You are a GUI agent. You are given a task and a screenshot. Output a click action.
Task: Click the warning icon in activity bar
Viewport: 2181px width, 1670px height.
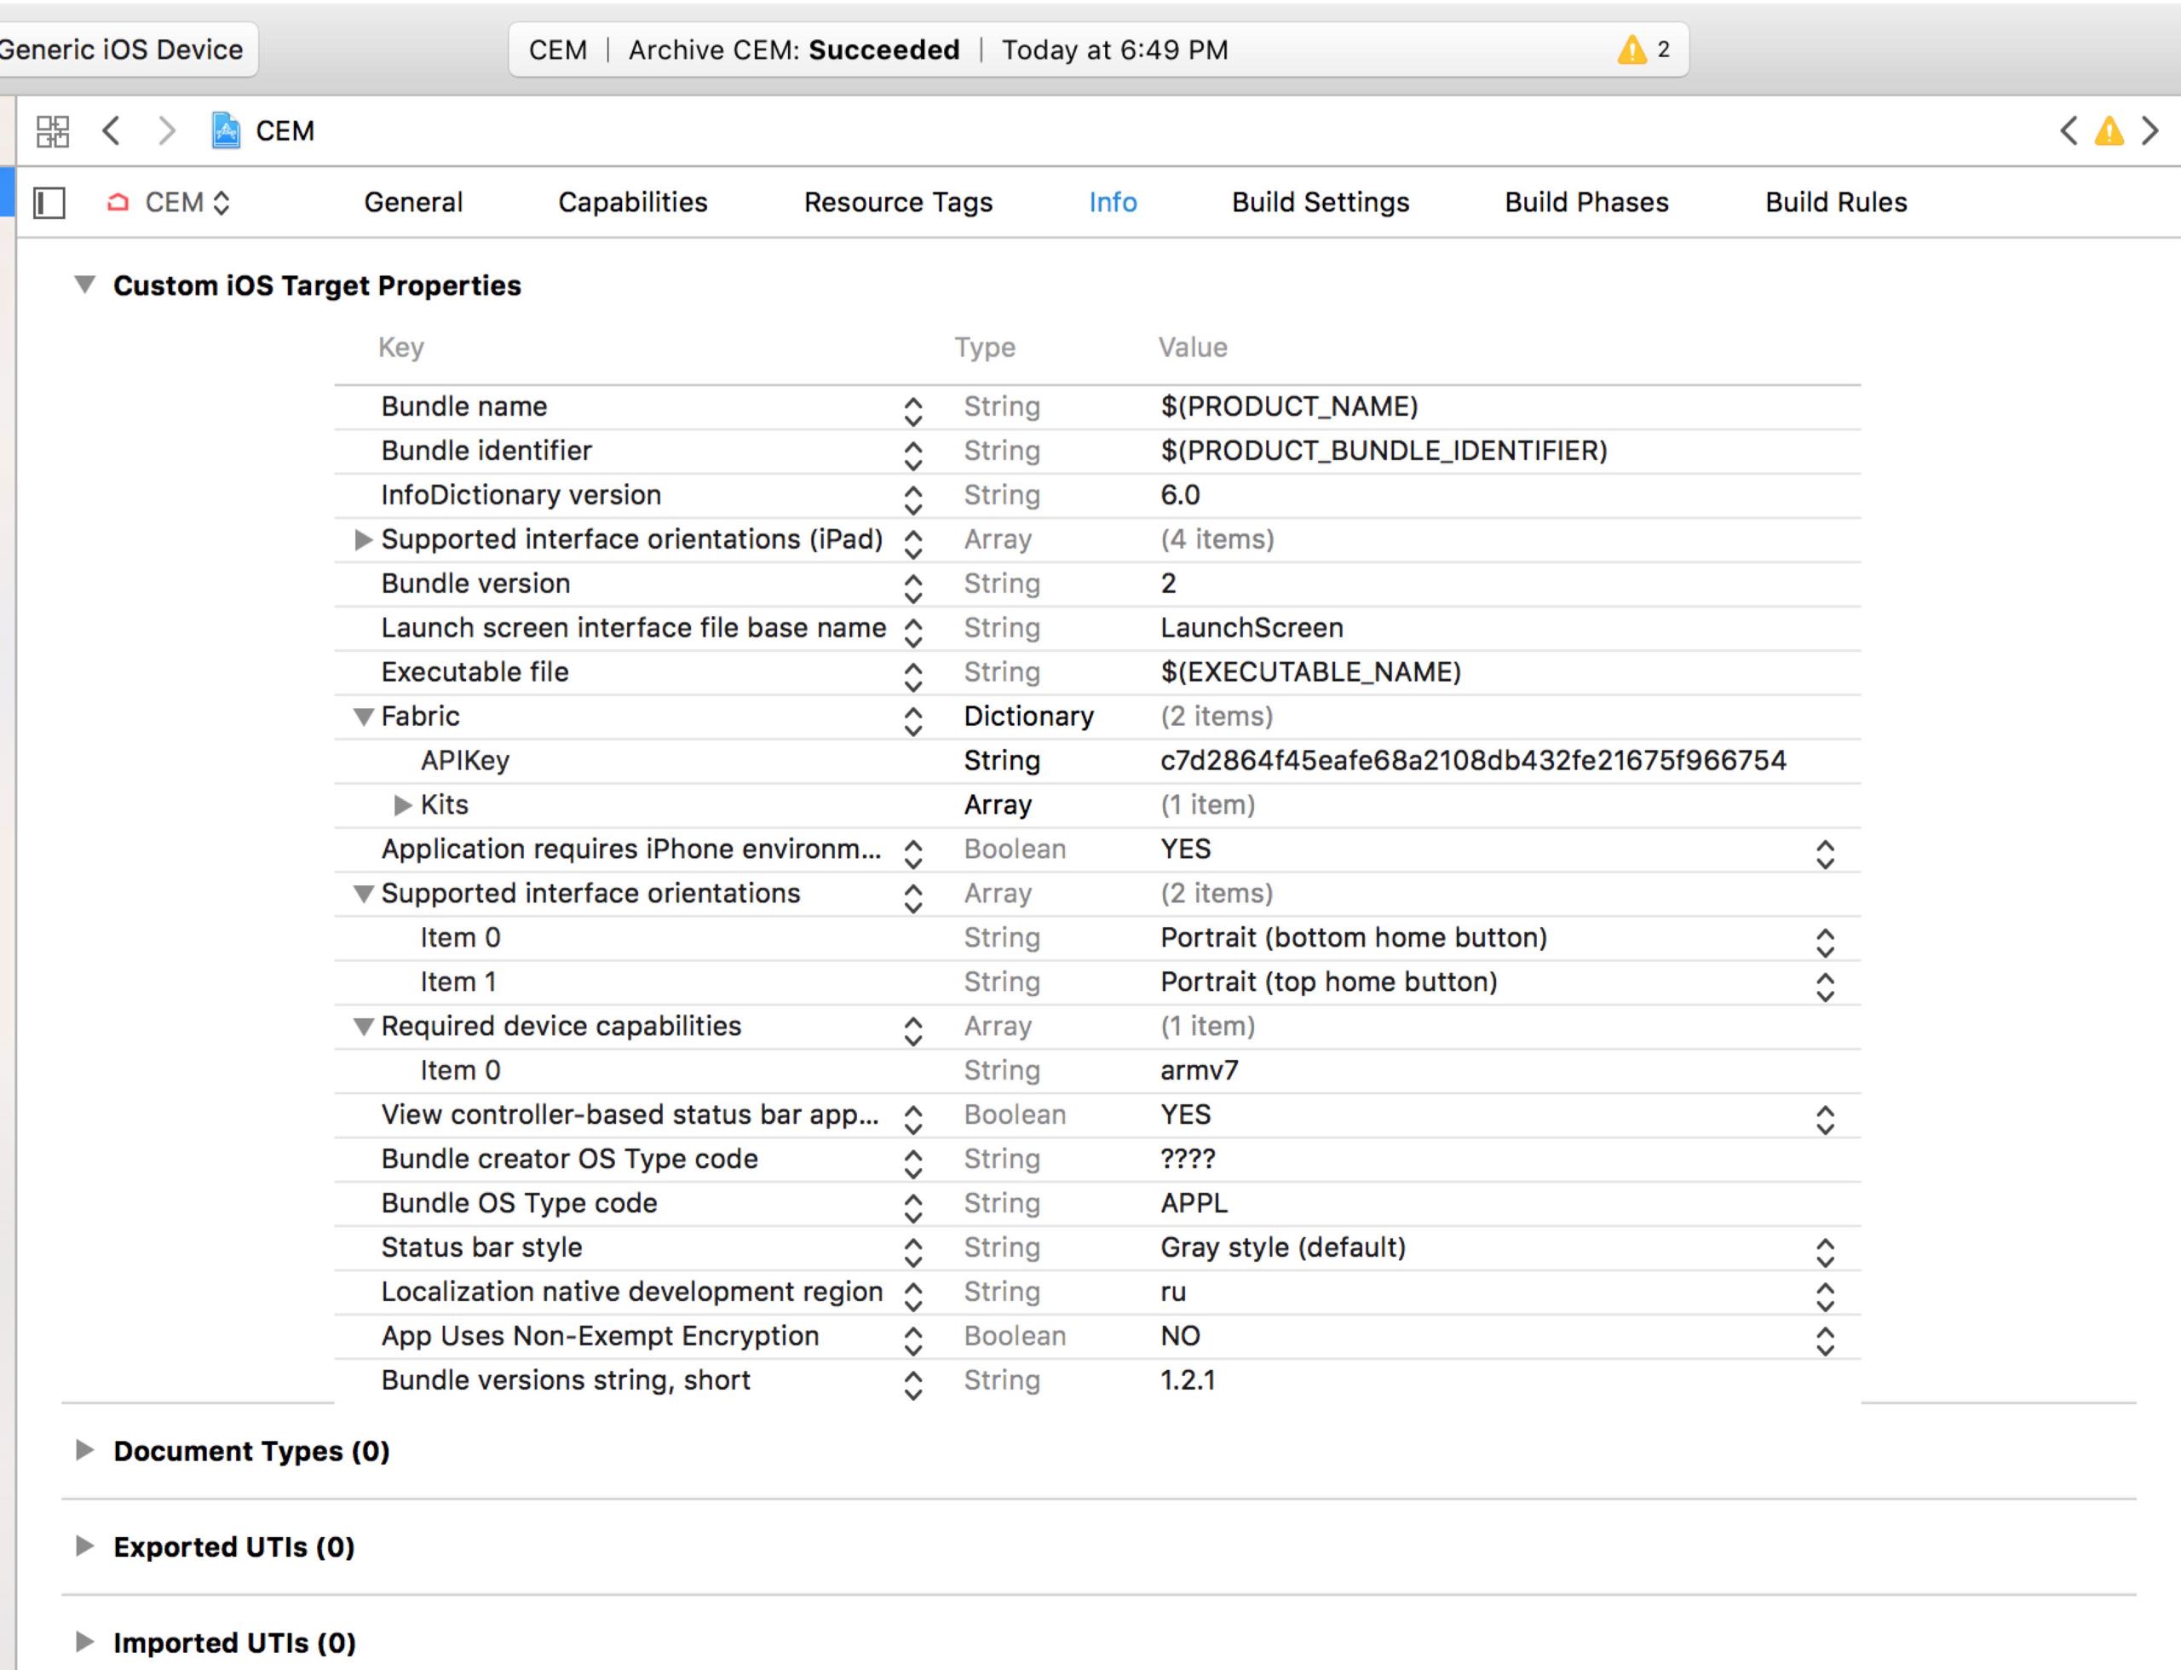pos(1631,49)
